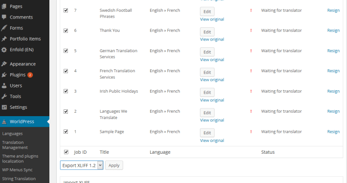Click the Forms feather icon

pos(4,28)
